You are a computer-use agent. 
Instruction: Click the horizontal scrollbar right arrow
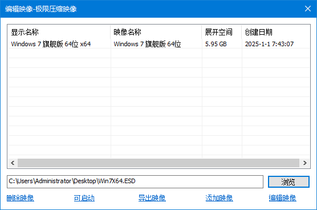305,163
